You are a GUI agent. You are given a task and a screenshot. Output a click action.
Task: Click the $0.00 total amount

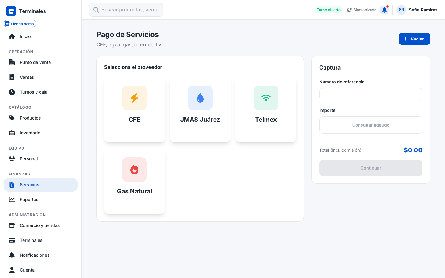click(x=413, y=150)
